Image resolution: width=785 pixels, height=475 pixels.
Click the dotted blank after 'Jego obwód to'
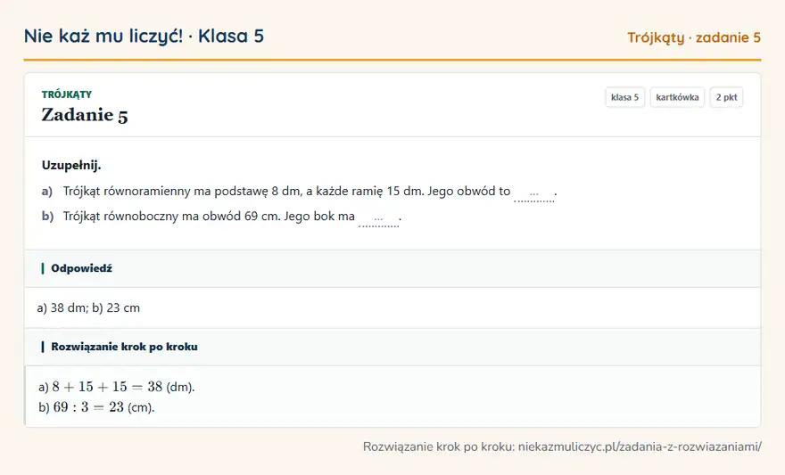pyautogui.click(x=534, y=194)
